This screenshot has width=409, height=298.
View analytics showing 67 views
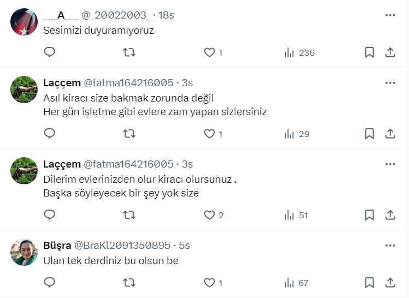pos(297,283)
